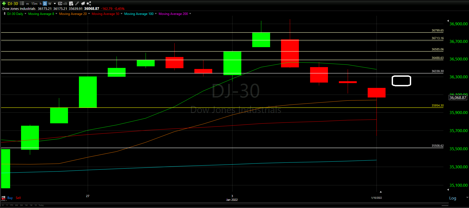Select the pencil drawing tool icon
This screenshot has height=208, width=469.
coord(77,3)
